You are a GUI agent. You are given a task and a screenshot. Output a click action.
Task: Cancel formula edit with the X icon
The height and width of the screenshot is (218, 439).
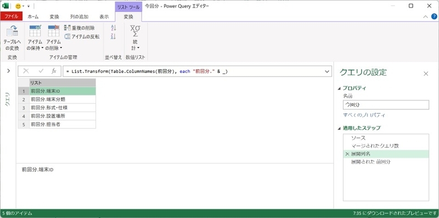pos(26,71)
